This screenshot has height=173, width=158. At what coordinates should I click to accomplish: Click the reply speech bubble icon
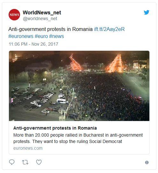tap(12, 162)
